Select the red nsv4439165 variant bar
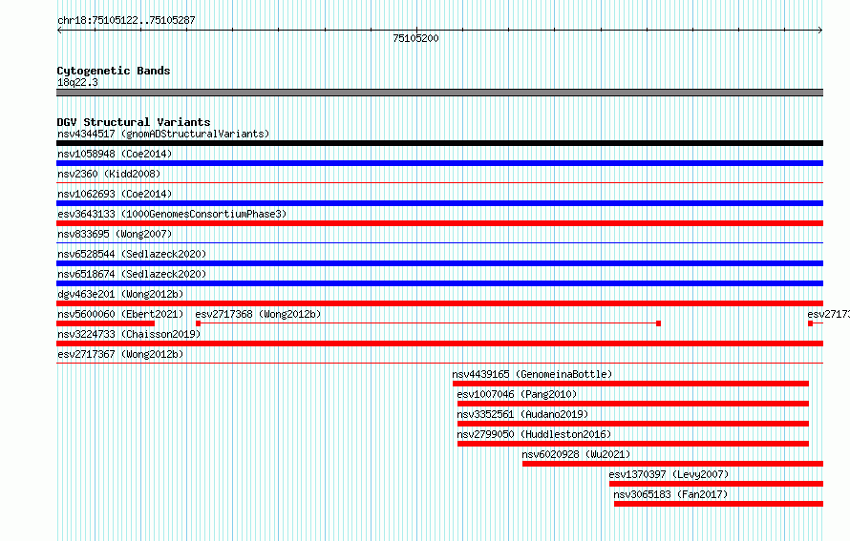Viewport: 850px width, 541px height. click(631, 384)
